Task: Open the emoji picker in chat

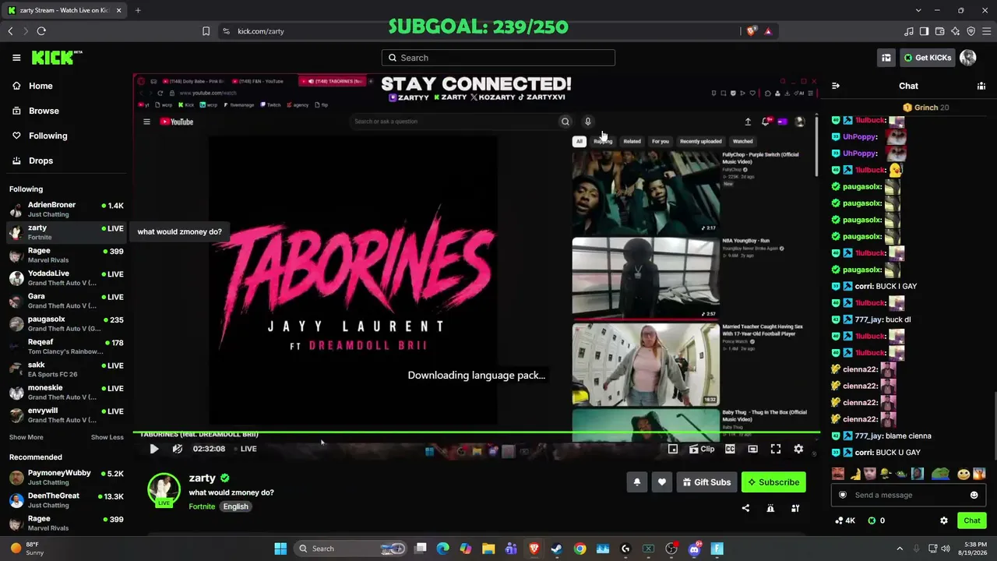Action: coord(974,495)
